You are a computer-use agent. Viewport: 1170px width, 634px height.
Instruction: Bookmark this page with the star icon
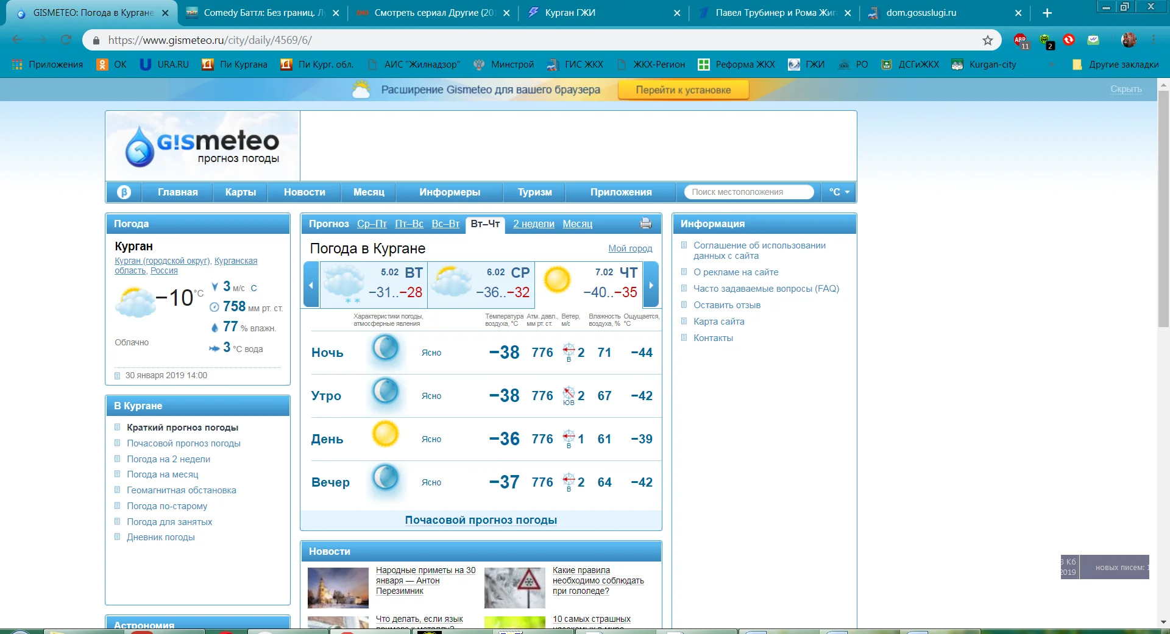pyautogui.click(x=988, y=40)
